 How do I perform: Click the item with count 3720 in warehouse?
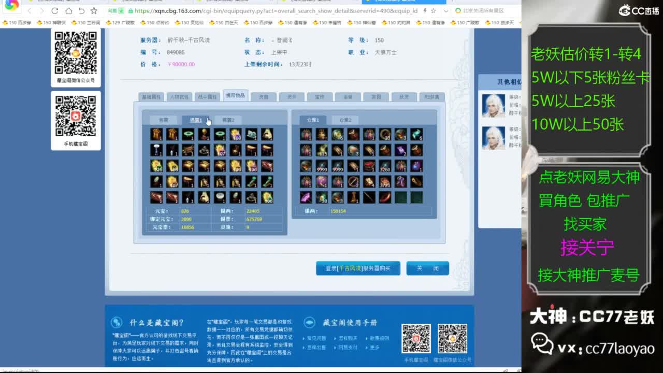pos(385,182)
